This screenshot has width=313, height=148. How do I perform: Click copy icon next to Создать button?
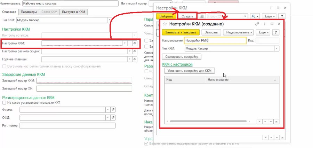202,16
